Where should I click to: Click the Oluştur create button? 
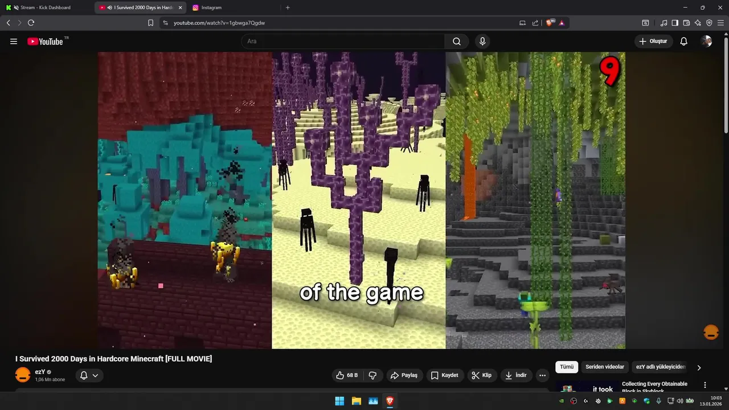pyautogui.click(x=654, y=42)
